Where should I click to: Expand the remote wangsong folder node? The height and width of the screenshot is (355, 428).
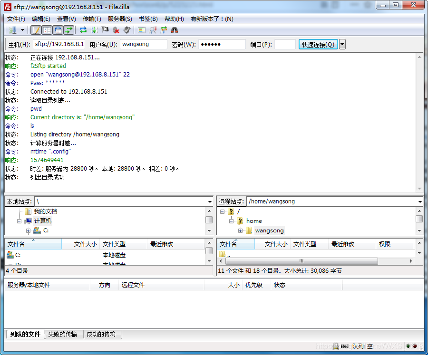click(240, 230)
